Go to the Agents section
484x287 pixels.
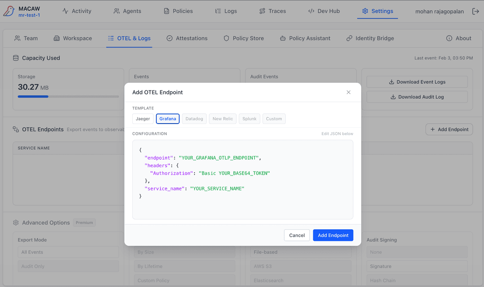127,11
